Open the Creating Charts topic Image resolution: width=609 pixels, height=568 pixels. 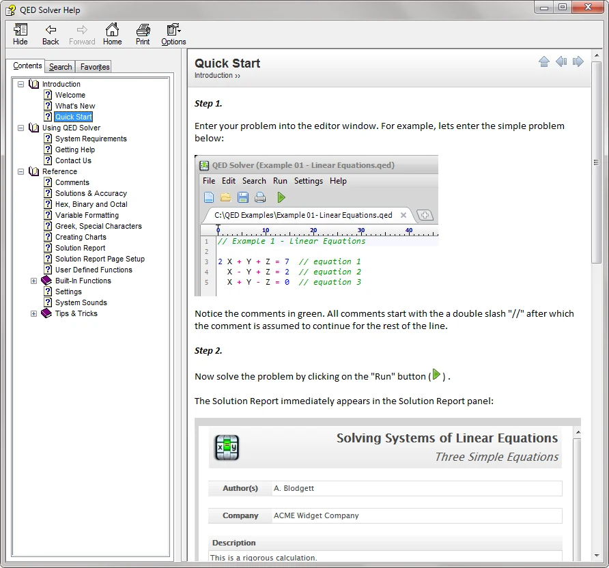click(x=81, y=237)
